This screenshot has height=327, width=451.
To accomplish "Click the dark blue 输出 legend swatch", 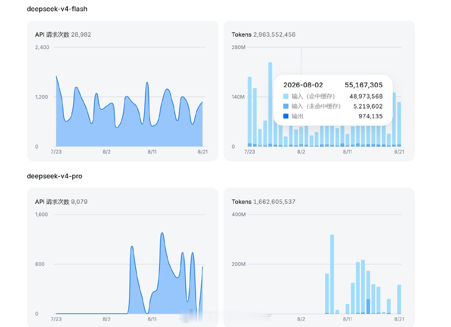I will coord(286,116).
